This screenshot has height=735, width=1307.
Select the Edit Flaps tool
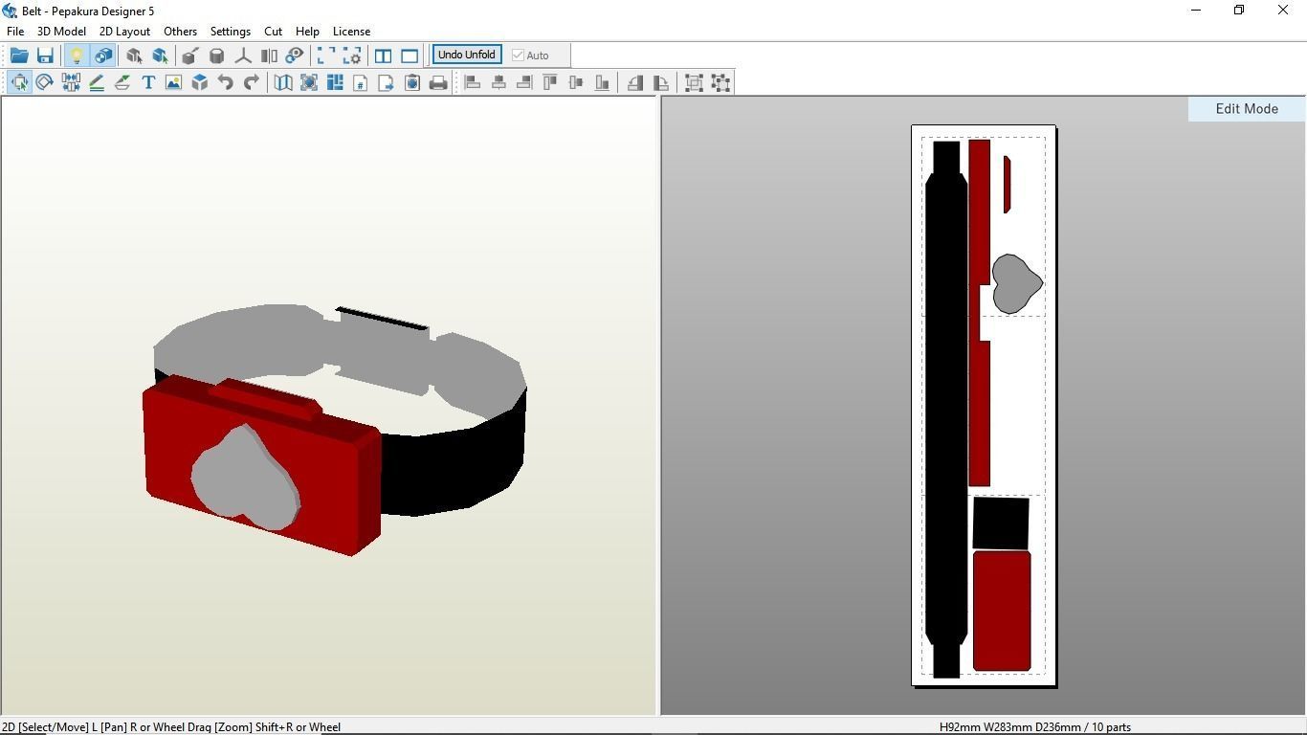point(122,83)
